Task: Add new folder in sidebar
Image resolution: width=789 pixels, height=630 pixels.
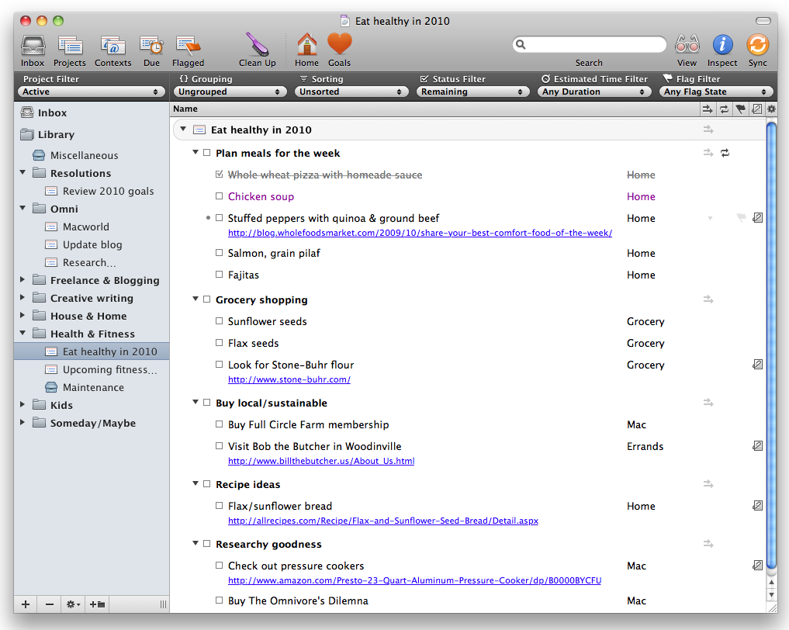Action: (x=97, y=604)
